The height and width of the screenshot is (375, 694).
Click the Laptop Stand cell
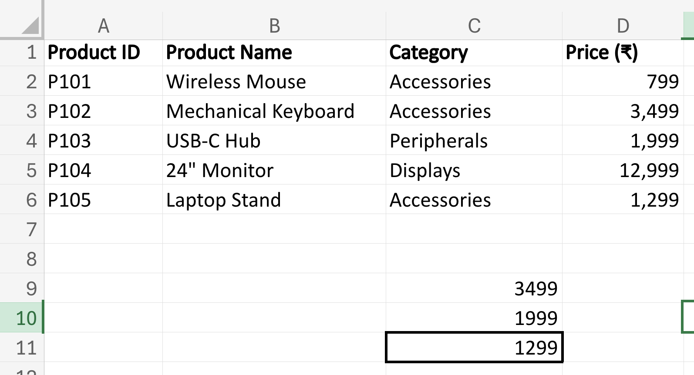click(x=273, y=200)
